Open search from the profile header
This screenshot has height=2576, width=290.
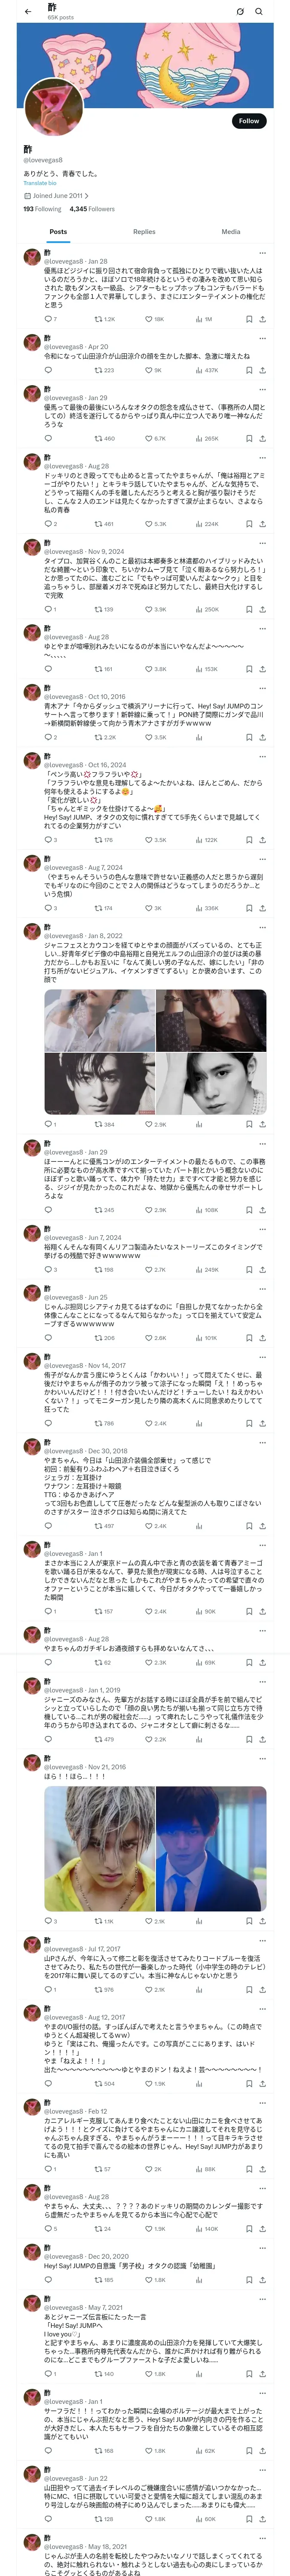pos(259,11)
